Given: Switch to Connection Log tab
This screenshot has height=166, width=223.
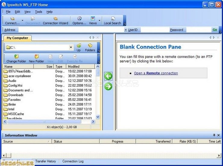Looking at the screenshot, I should [73, 161].
